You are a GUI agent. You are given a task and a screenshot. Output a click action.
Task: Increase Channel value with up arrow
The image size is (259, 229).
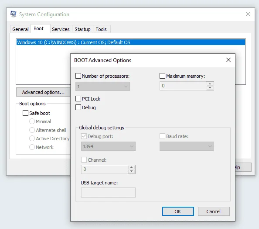(132, 167)
